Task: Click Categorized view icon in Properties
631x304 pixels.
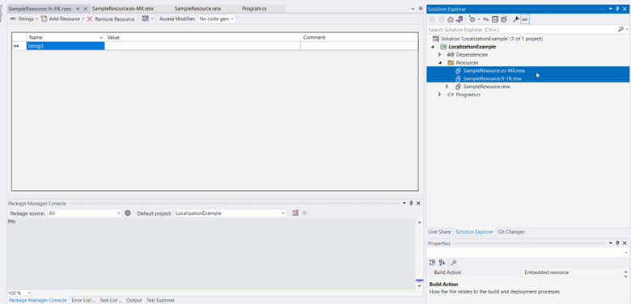Action: [433, 263]
